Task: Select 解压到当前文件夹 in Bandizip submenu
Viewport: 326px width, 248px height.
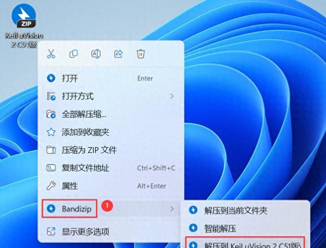Action: point(245,210)
